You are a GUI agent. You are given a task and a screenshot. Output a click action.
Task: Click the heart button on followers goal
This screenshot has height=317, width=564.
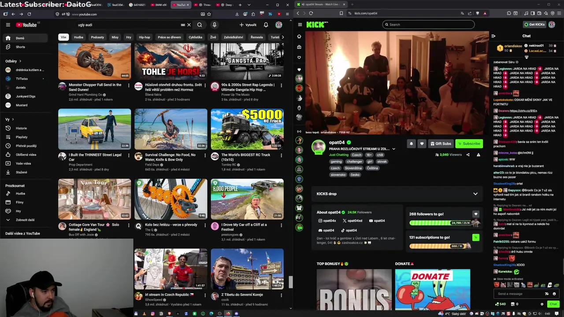click(475, 214)
